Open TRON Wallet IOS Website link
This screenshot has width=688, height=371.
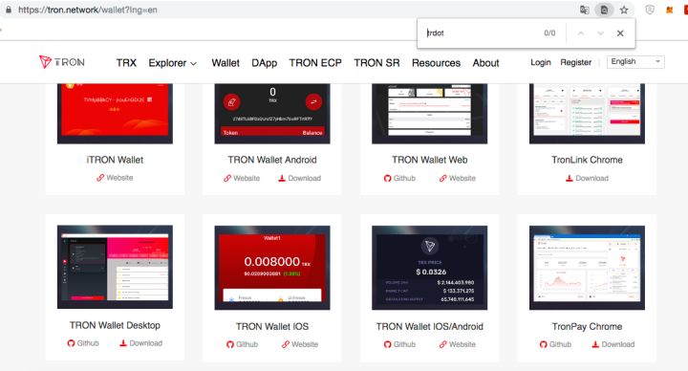pyautogui.click(x=300, y=344)
